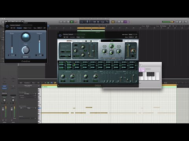Click left channel strip Pan knob
Screen dimensions: 189x141
(4, 100)
